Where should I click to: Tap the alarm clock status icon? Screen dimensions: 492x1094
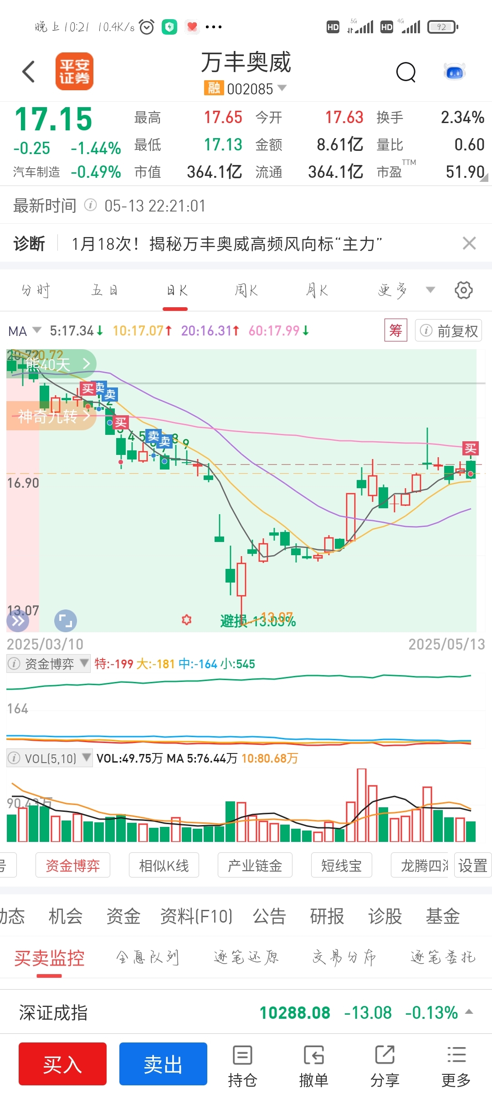[x=147, y=27]
